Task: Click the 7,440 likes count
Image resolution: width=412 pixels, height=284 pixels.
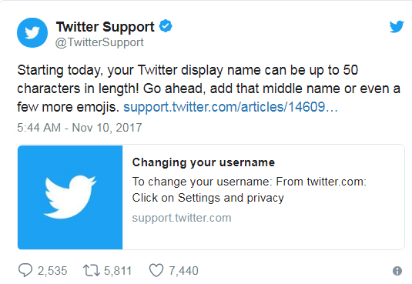Action: [183, 271]
